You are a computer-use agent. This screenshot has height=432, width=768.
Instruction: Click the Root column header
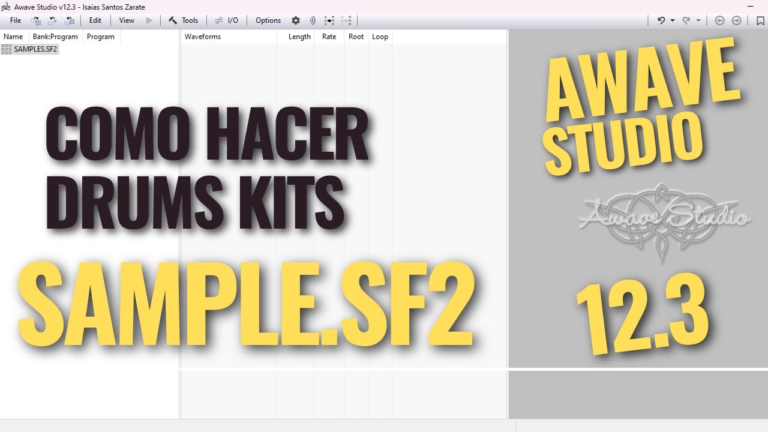tap(356, 37)
